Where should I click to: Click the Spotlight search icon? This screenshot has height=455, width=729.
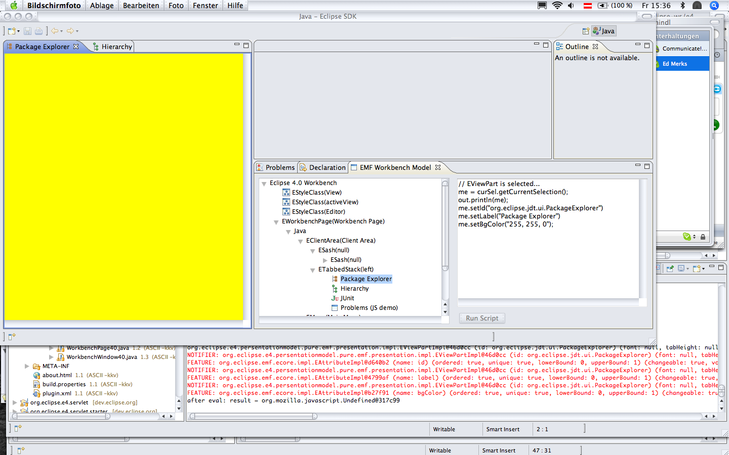click(x=714, y=6)
